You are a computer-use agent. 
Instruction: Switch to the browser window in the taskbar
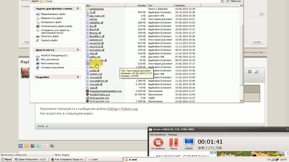click(x=68, y=159)
